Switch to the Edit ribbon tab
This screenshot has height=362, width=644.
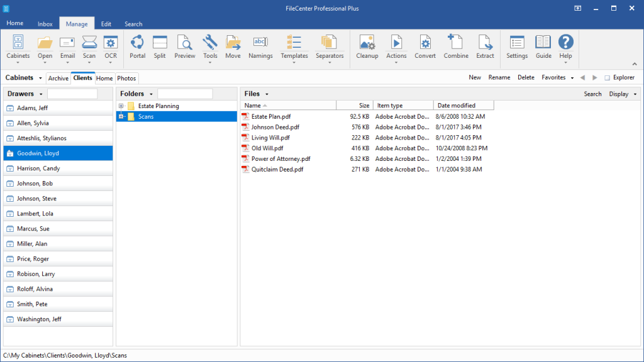106,24
